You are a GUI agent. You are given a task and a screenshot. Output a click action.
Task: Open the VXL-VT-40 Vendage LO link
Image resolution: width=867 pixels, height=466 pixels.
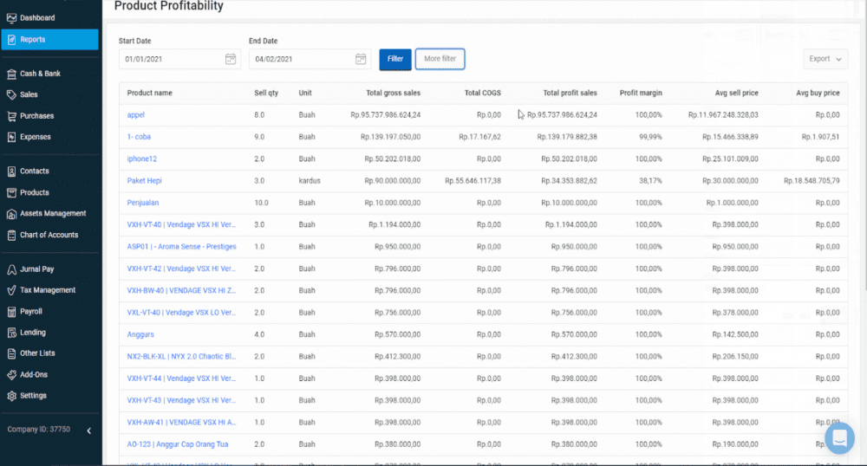pyautogui.click(x=181, y=313)
